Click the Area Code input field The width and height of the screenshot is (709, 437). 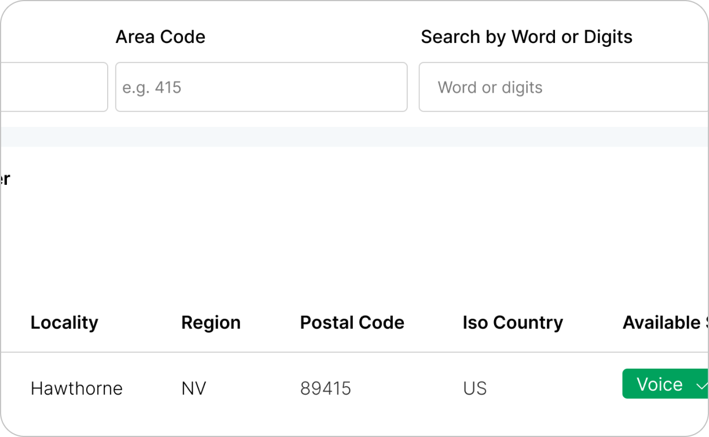tap(261, 87)
